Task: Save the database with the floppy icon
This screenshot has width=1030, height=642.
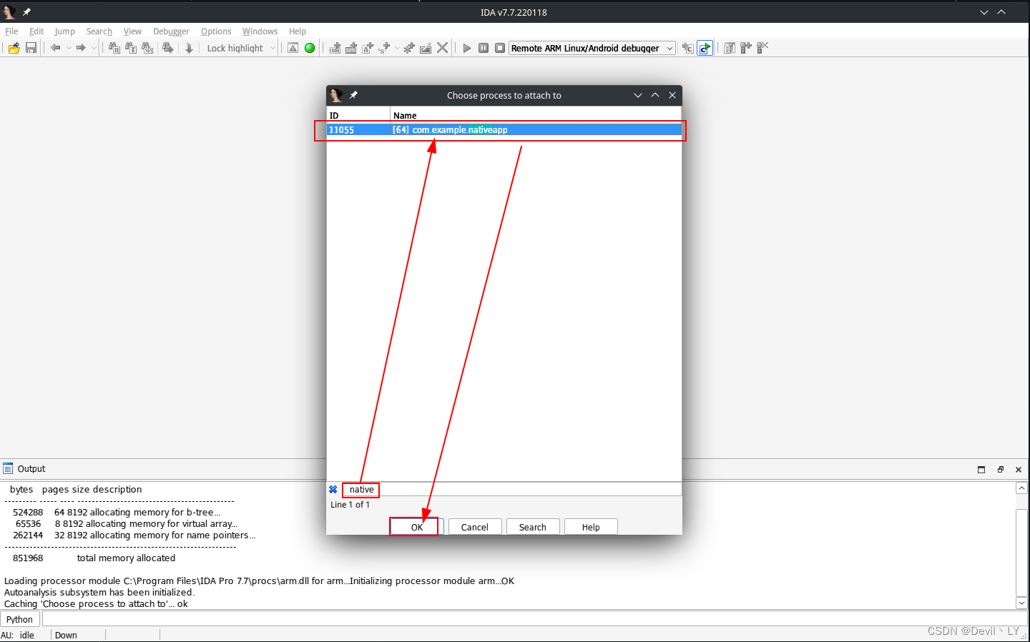Action: click(x=31, y=48)
